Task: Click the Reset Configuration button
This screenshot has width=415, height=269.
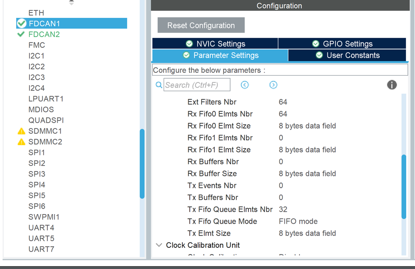Action: 201,25
